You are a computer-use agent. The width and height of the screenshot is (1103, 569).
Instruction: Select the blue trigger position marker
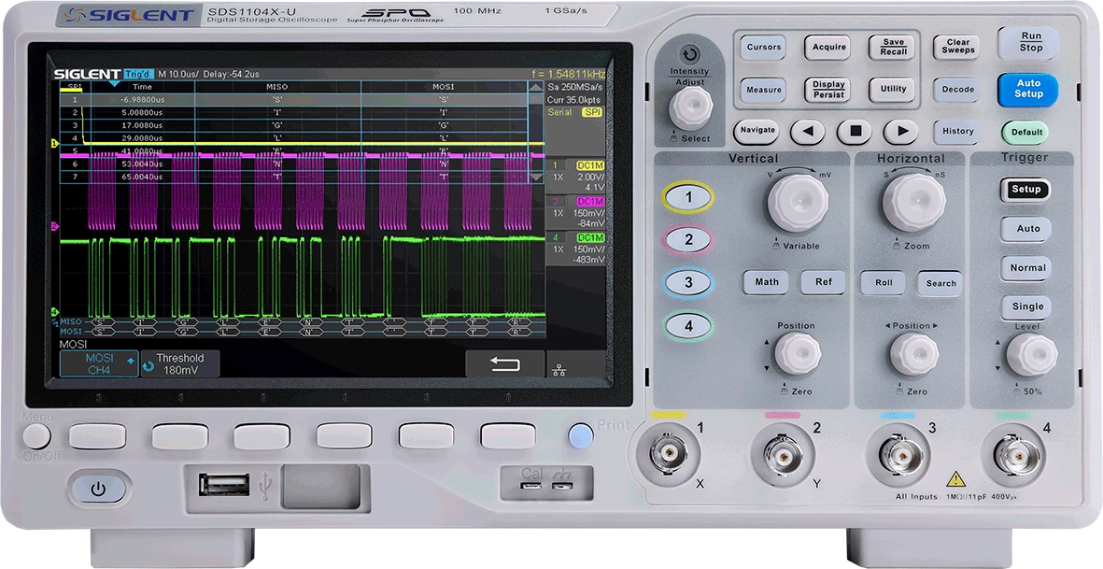coord(114,84)
